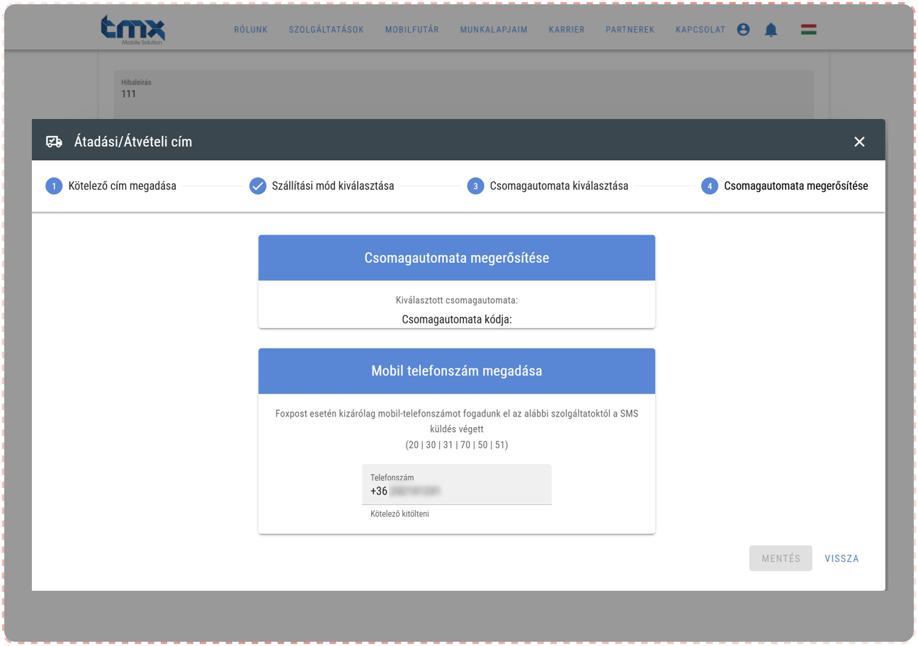This screenshot has width=918, height=646.
Task: Click the Vissza button
Action: (841, 558)
